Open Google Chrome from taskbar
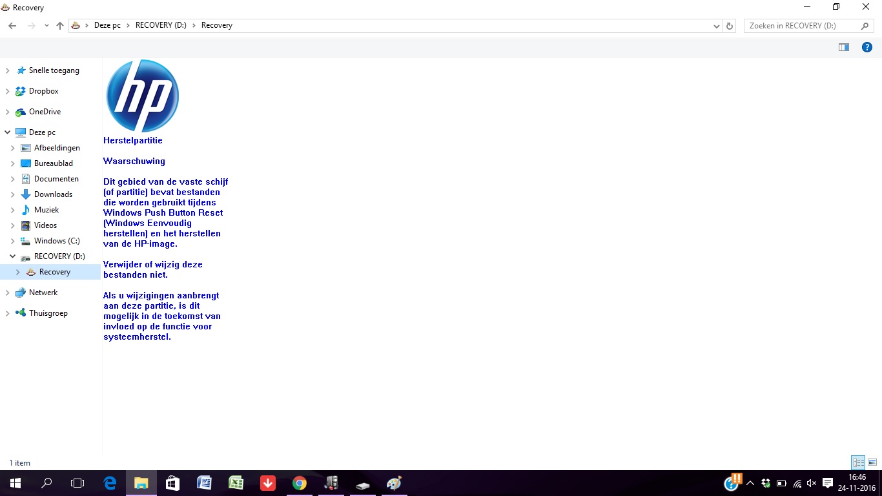This screenshot has width=882, height=496. pos(299,483)
